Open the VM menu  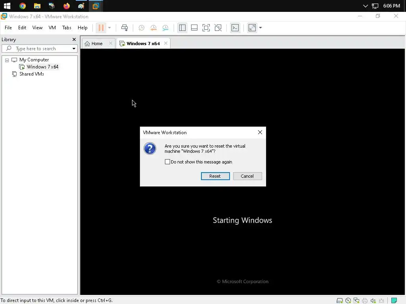pyautogui.click(x=52, y=28)
